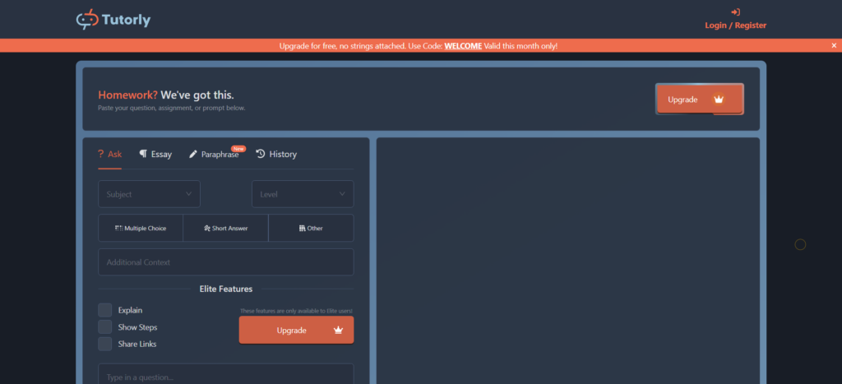This screenshot has height=384, width=842.
Task: Click the paragraph icon beside Essay
Action: coord(143,154)
